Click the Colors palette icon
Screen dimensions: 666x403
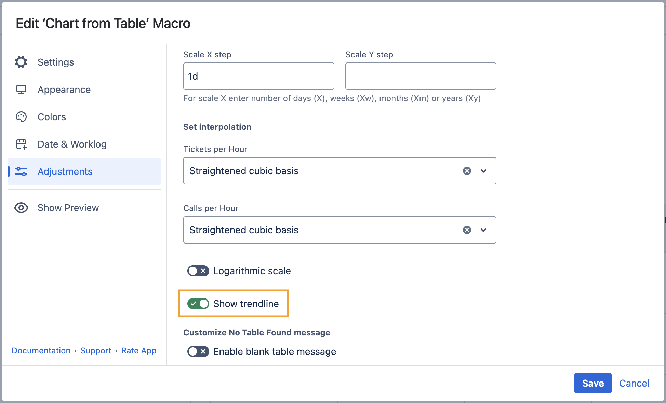[21, 117]
